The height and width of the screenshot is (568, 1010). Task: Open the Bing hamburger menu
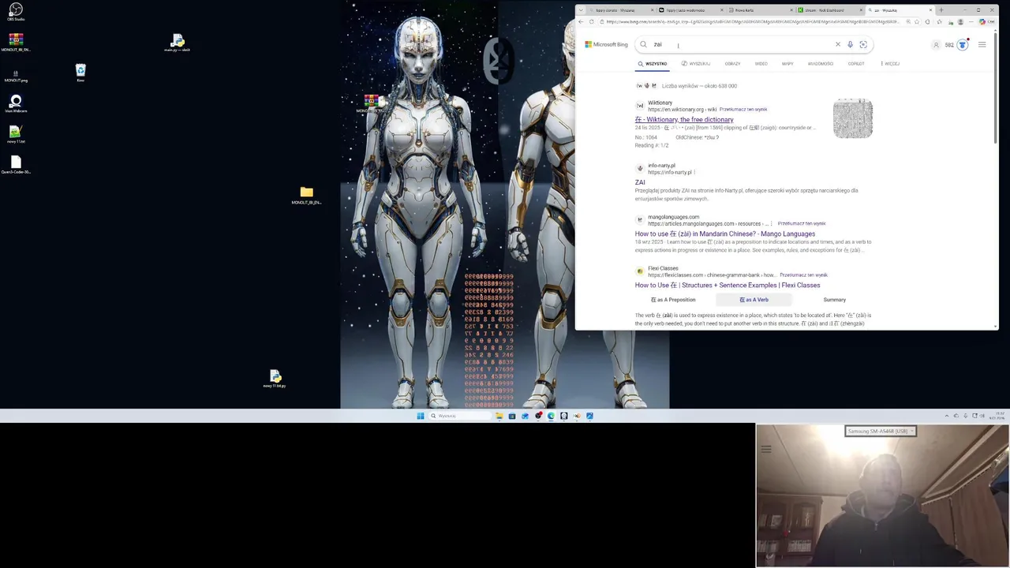coord(982,44)
